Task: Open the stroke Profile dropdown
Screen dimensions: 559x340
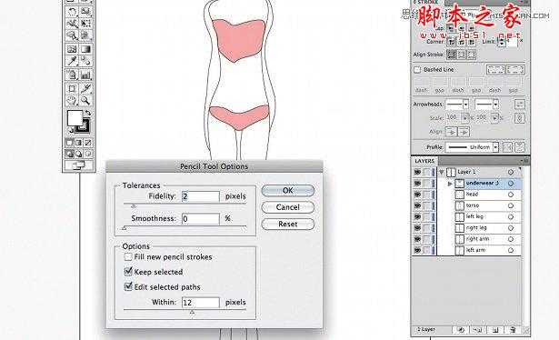Action: click(x=495, y=147)
